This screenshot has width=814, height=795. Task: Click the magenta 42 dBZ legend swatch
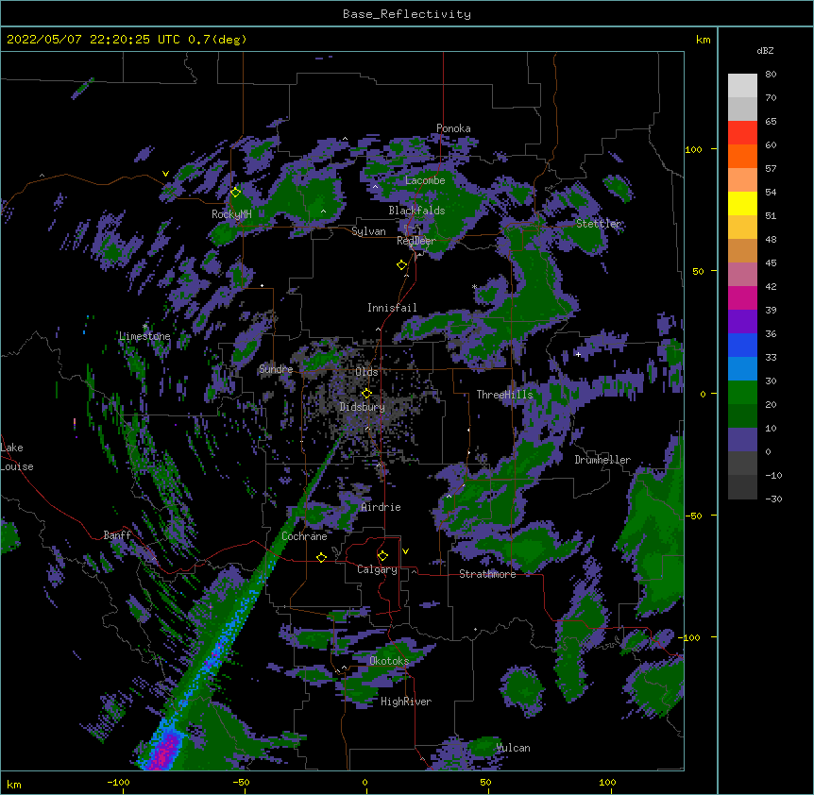[x=742, y=297]
